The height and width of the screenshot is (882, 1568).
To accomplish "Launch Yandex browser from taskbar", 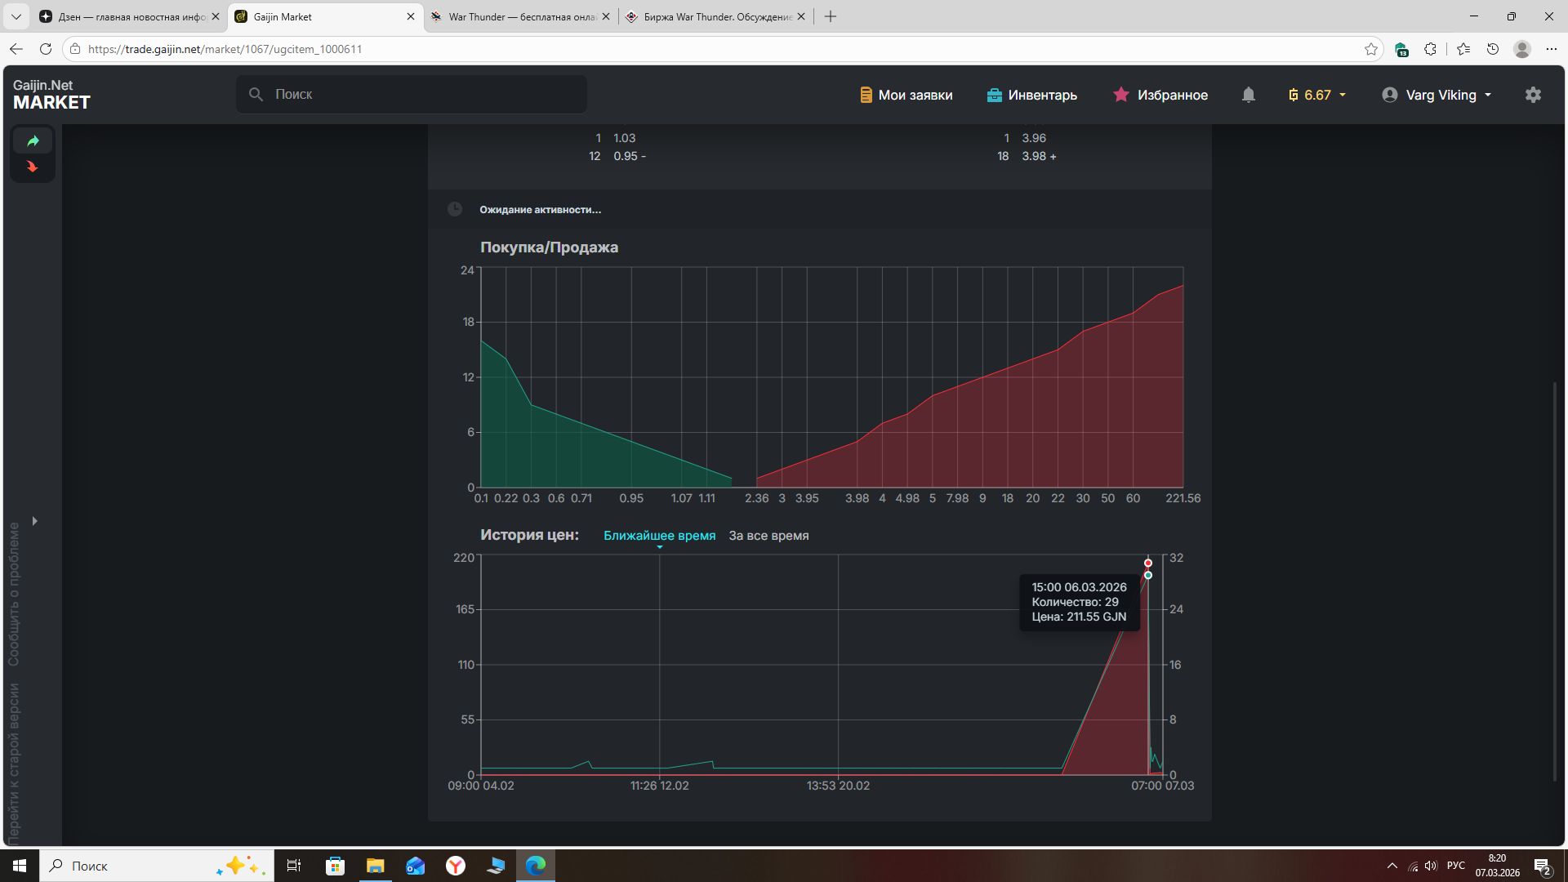I will pos(456,866).
